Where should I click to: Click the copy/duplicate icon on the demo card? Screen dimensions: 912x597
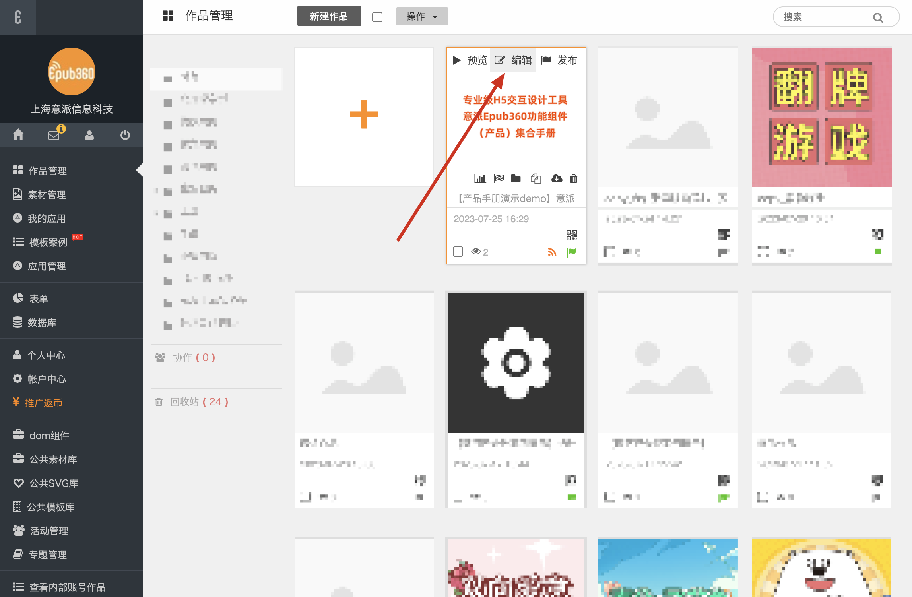pos(536,179)
